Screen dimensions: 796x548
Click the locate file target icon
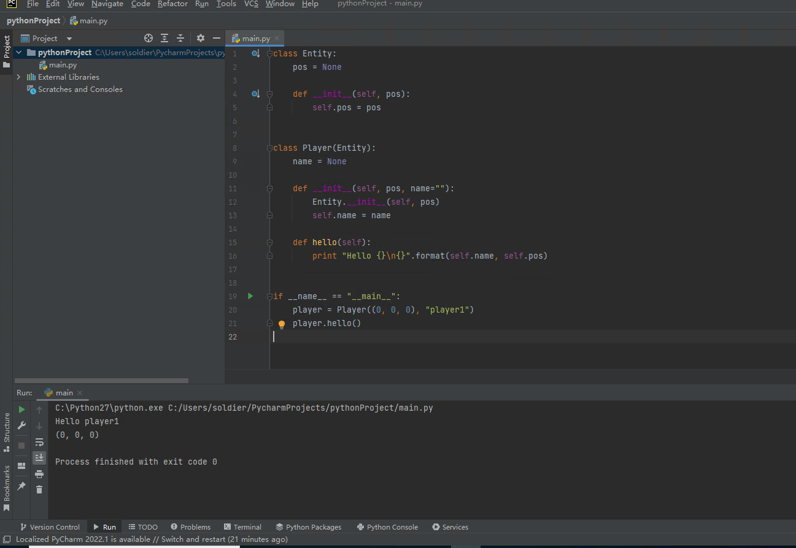click(148, 38)
